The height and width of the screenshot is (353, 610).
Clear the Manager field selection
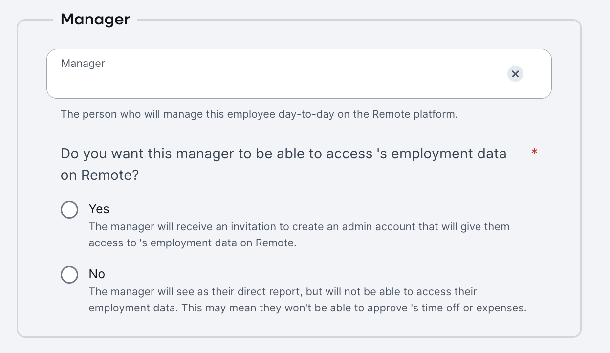[x=515, y=74]
